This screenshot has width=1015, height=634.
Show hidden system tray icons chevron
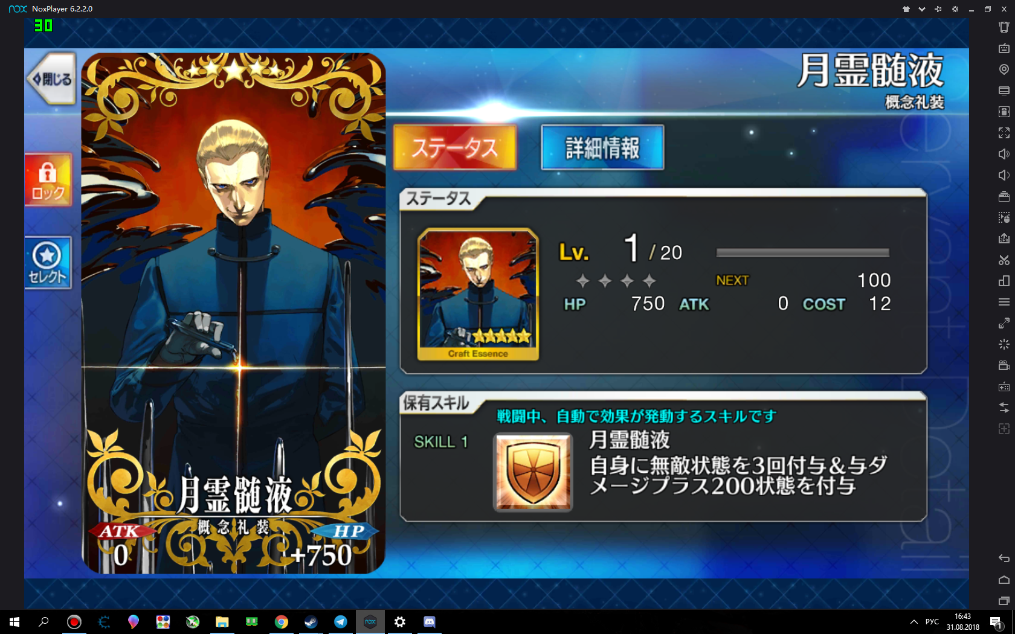click(x=914, y=621)
